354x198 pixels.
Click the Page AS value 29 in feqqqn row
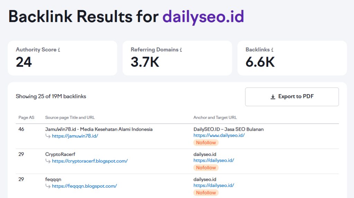[x=21, y=179]
